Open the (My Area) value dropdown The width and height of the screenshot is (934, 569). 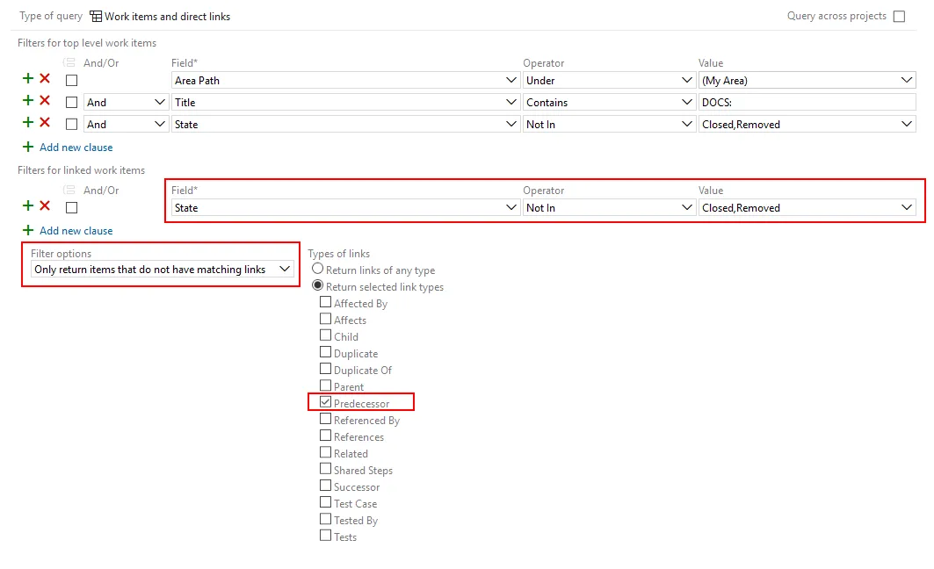pos(807,81)
